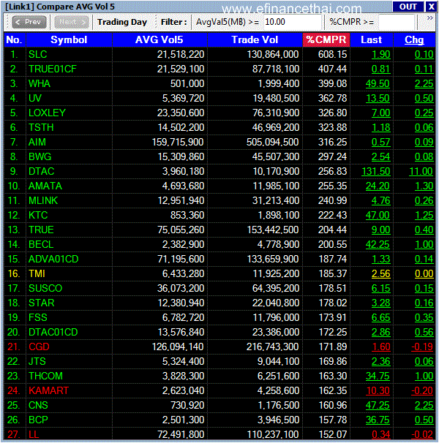Screen dimensions: 439x443
Task: Select symbol CNS
Action: pyautogui.click(x=38, y=406)
